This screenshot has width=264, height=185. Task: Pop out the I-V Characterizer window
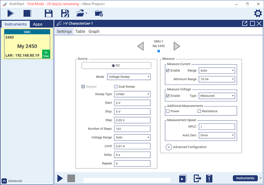coord(245,24)
